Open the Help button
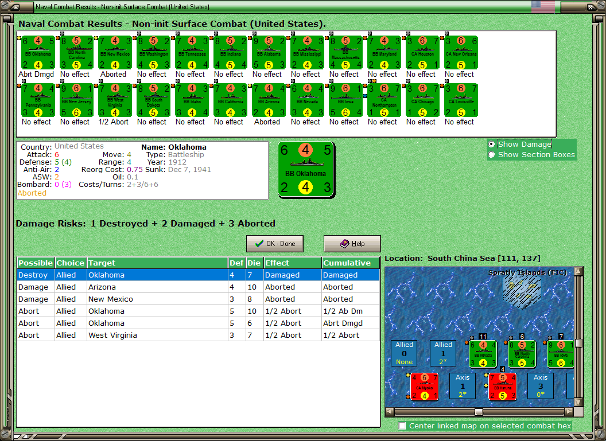Viewport: 606px width, 441px height. pyautogui.click(x=352, y=244)
